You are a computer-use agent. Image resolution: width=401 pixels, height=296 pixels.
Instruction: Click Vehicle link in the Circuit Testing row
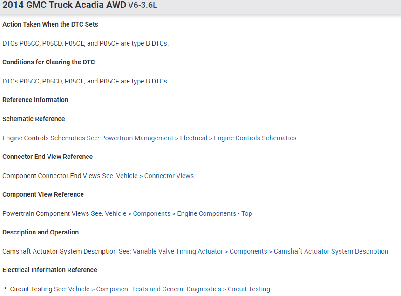coord(79,289)
